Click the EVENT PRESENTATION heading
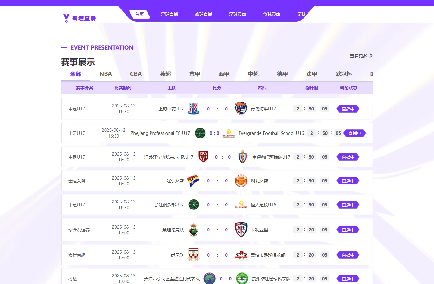Screen dimensions: 434x284 click(102, 47)
